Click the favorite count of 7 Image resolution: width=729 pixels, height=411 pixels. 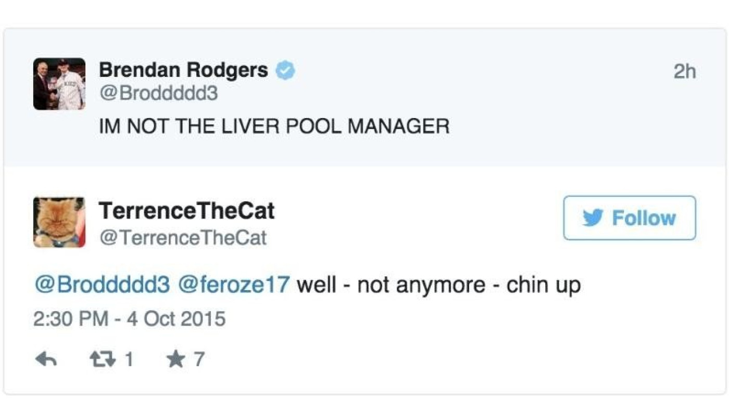(199, 359)
